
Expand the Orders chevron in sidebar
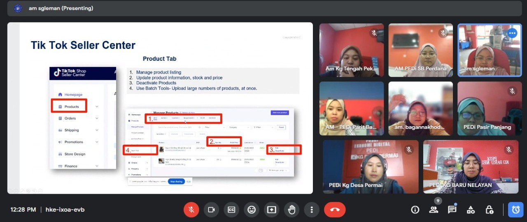(97, 118)
